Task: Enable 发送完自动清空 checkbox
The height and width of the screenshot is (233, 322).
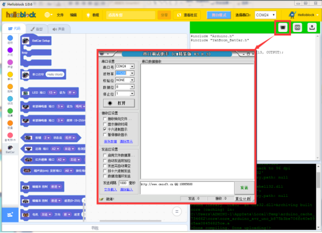Action: click(105, 165)
